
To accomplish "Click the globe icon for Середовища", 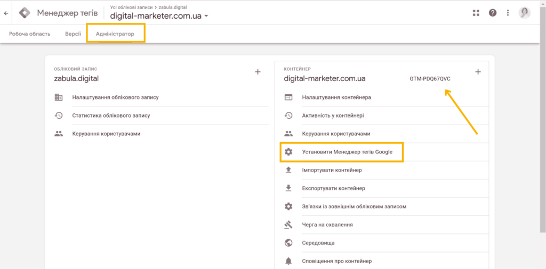I will (288, 243).
